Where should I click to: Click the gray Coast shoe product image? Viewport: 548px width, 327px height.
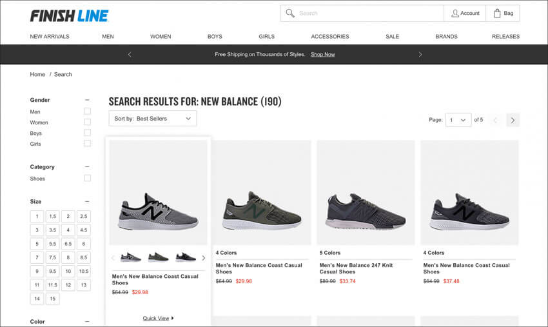[159, 193]
